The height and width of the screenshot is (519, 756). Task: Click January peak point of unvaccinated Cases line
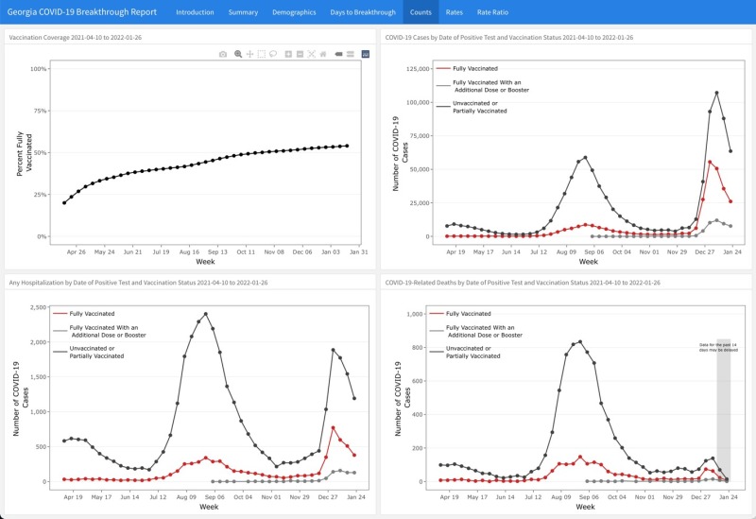tap(716, 93)
